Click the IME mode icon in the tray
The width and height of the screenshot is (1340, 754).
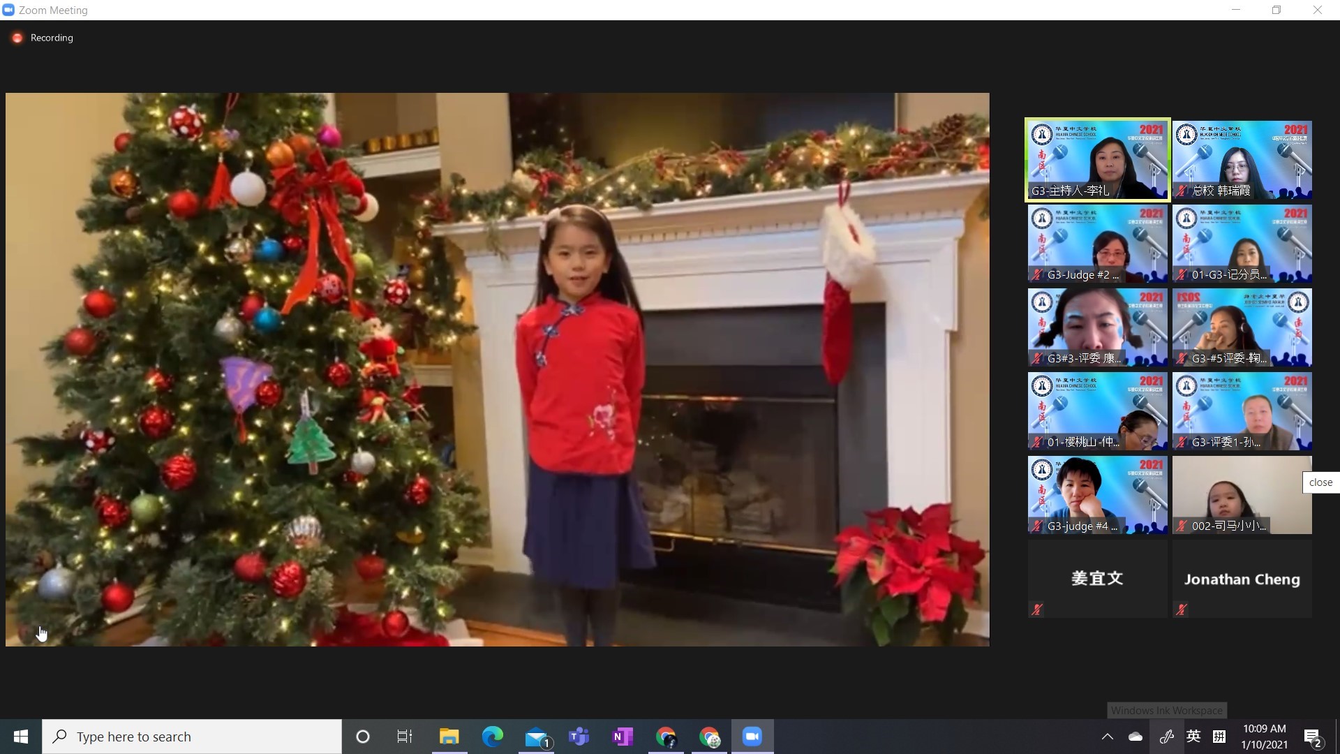pyautogui.click(x=1219, y=737)
